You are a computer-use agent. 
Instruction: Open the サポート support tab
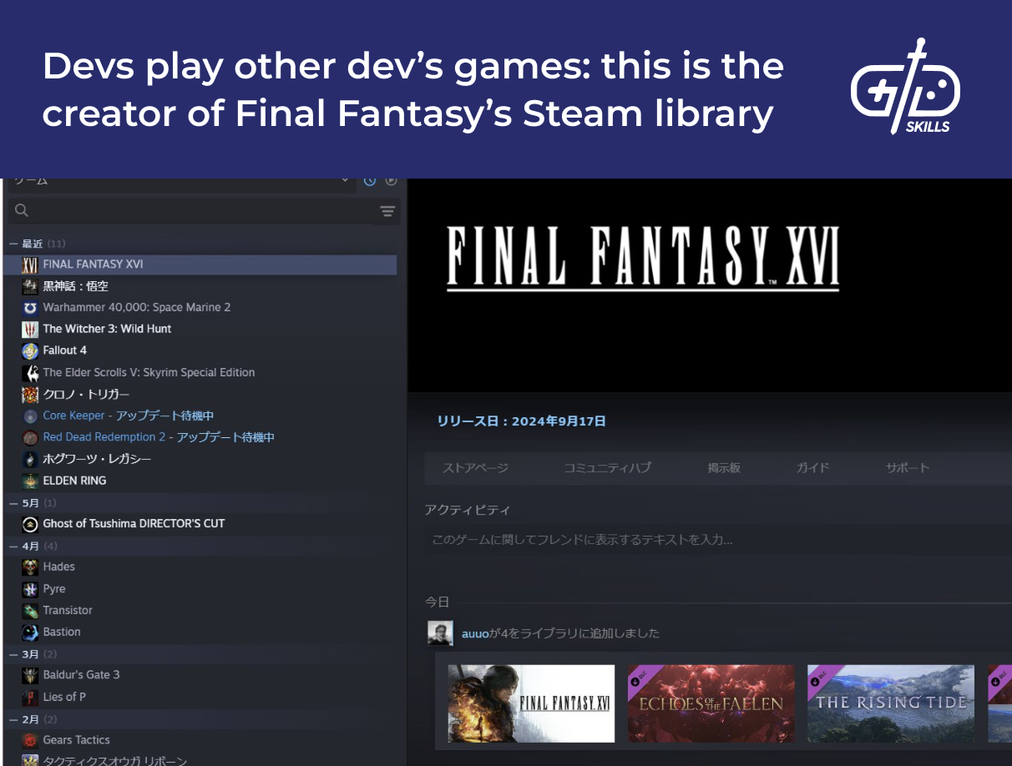tap(907, 468)
